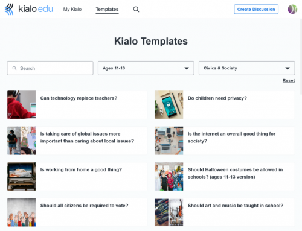Select the Templates tab
The image size is (302, 231).
click(x=107, y=9)
